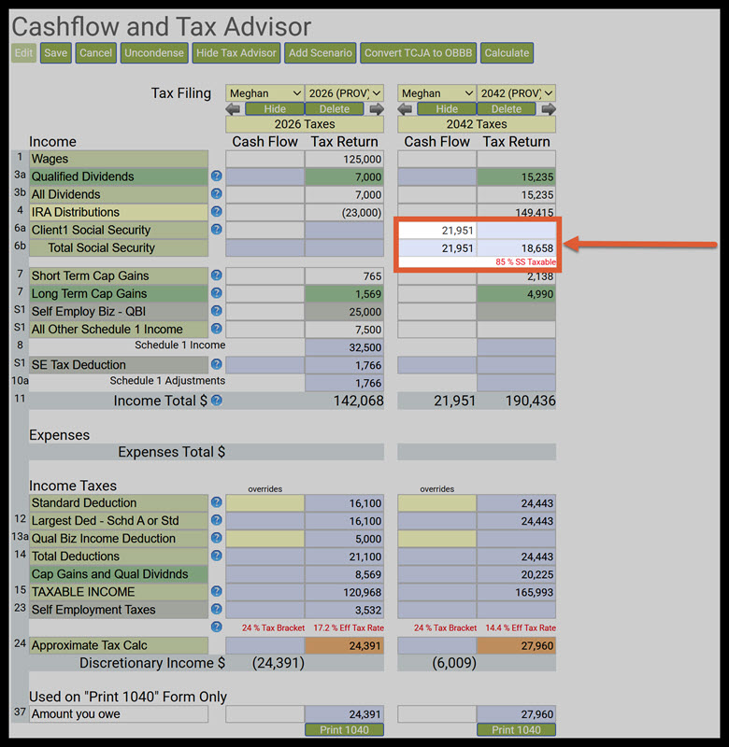Edit 2026 IRA Distributions tax return value
The height and width of the screenshot is (747, 729).
coord(344,212)
